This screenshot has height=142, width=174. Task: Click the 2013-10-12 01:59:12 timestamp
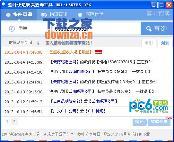[23, 102]
